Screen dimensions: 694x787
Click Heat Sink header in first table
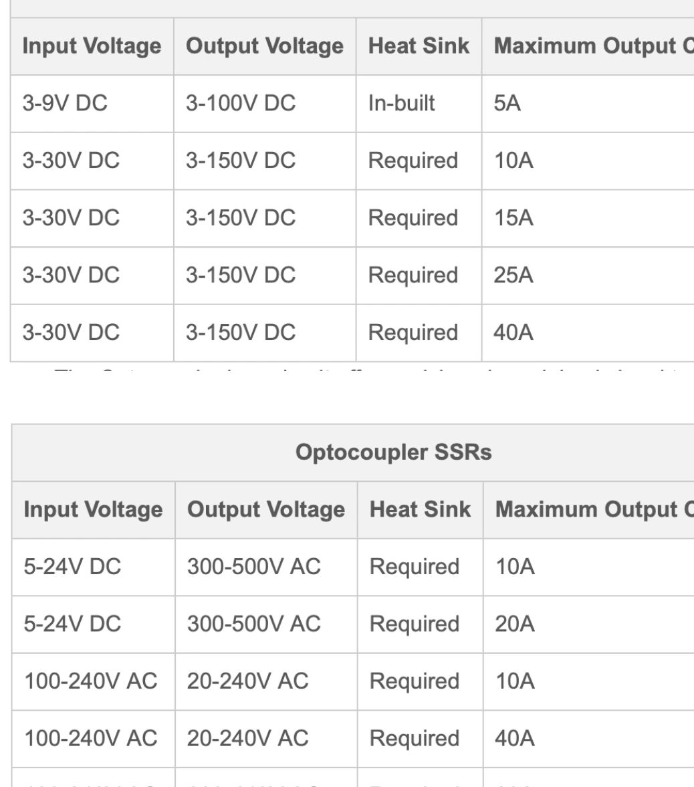(x=419, y=46)
